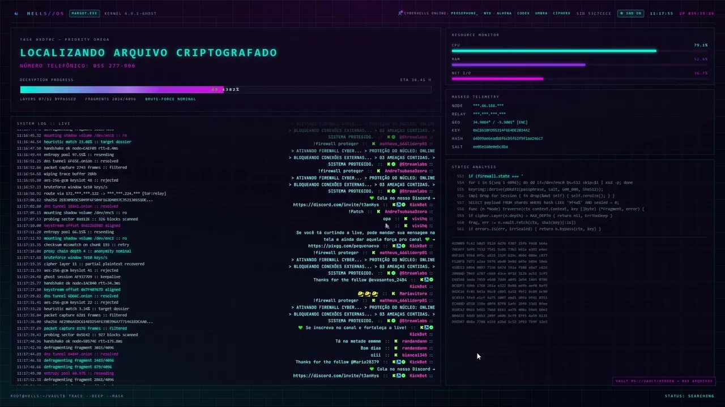This screenshot has height=407, width=725.
Task: Select CIPHERX in the online list
Action: coord(562,13)
